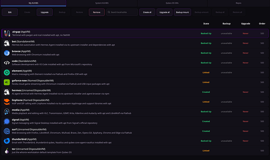Click the Backup all button

[220, 12]
